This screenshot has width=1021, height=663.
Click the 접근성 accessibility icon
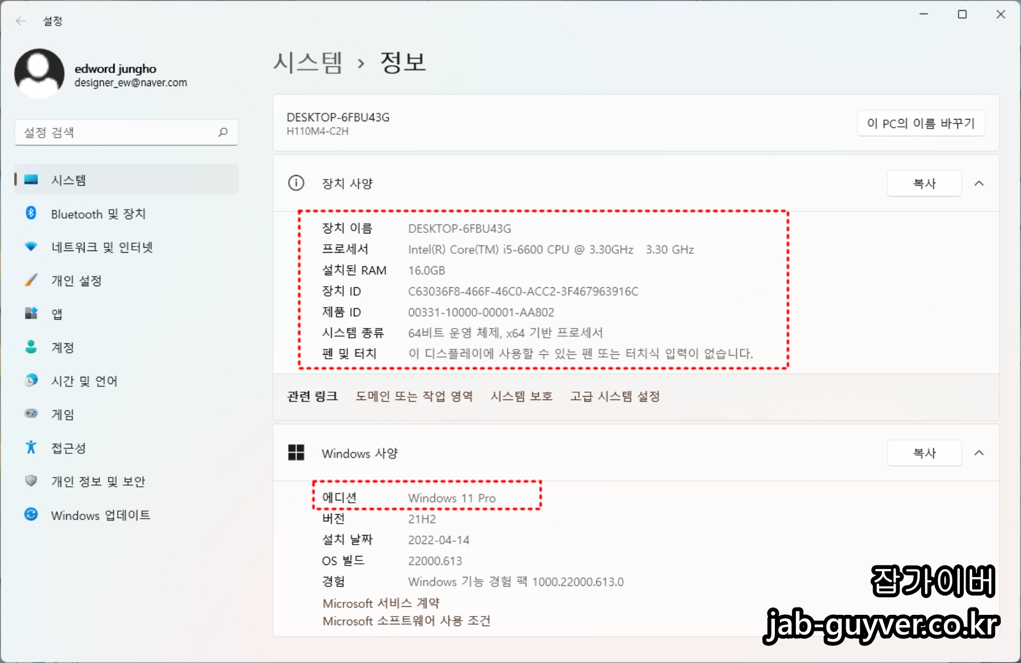31,447
